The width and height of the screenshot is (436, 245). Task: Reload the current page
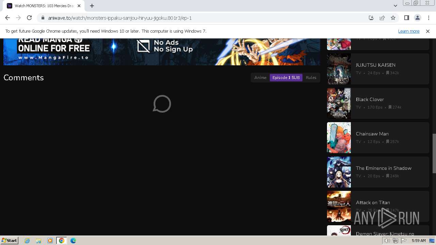coord(29,18)
